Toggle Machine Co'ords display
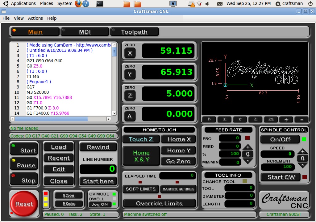This screenshot has height=222, width=316. [x=178, y=189]
